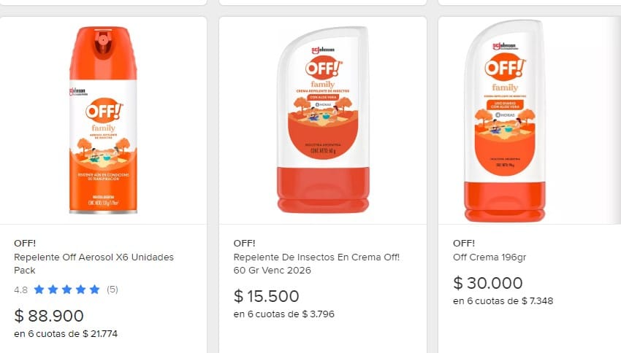Open the Off Crema 196gr bottle image
621x353 pixels.
505,120
